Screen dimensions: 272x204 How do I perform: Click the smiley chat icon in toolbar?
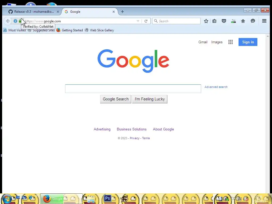(x=253, y=21)
